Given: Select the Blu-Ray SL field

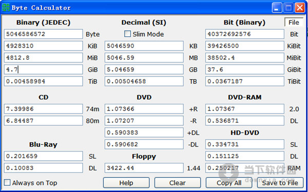Looking at the screenshot, I should point(44,156).
